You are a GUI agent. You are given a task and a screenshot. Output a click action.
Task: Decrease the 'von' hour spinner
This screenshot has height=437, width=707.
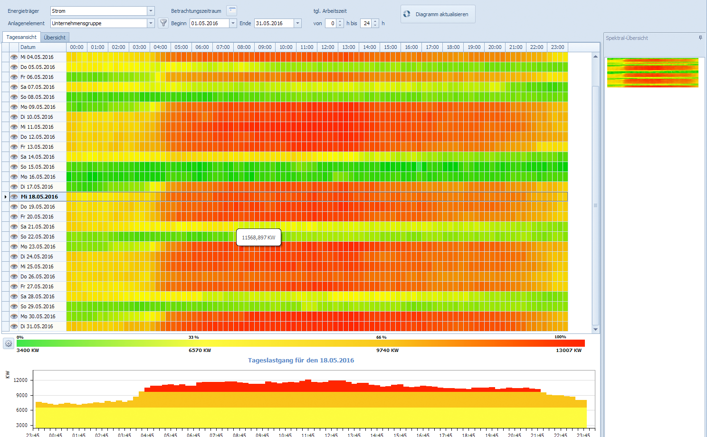[340, 25]
